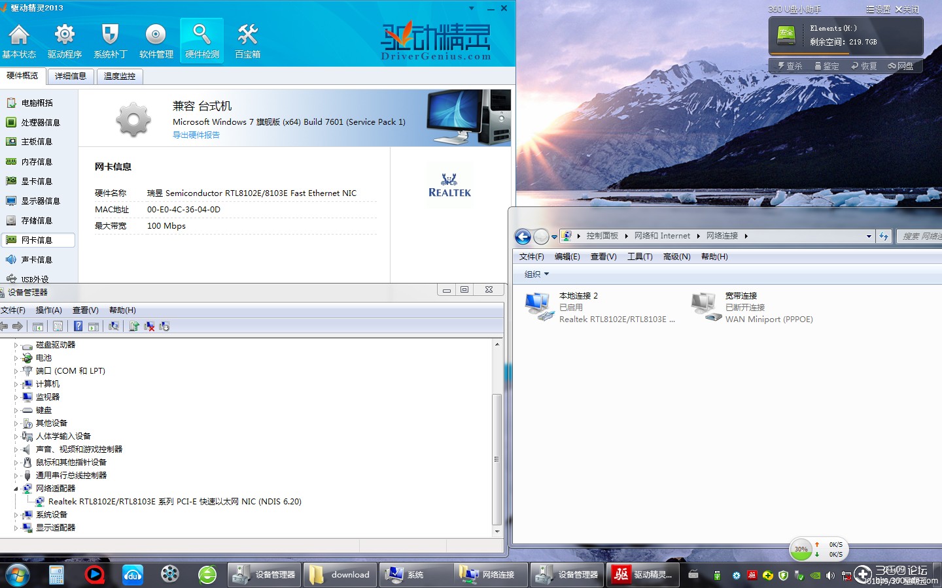Switch to the 详细信息 tab

[x=71, y=76]
